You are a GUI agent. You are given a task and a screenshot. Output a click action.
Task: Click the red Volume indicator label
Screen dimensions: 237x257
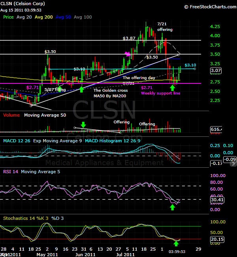tap(11, 115)
